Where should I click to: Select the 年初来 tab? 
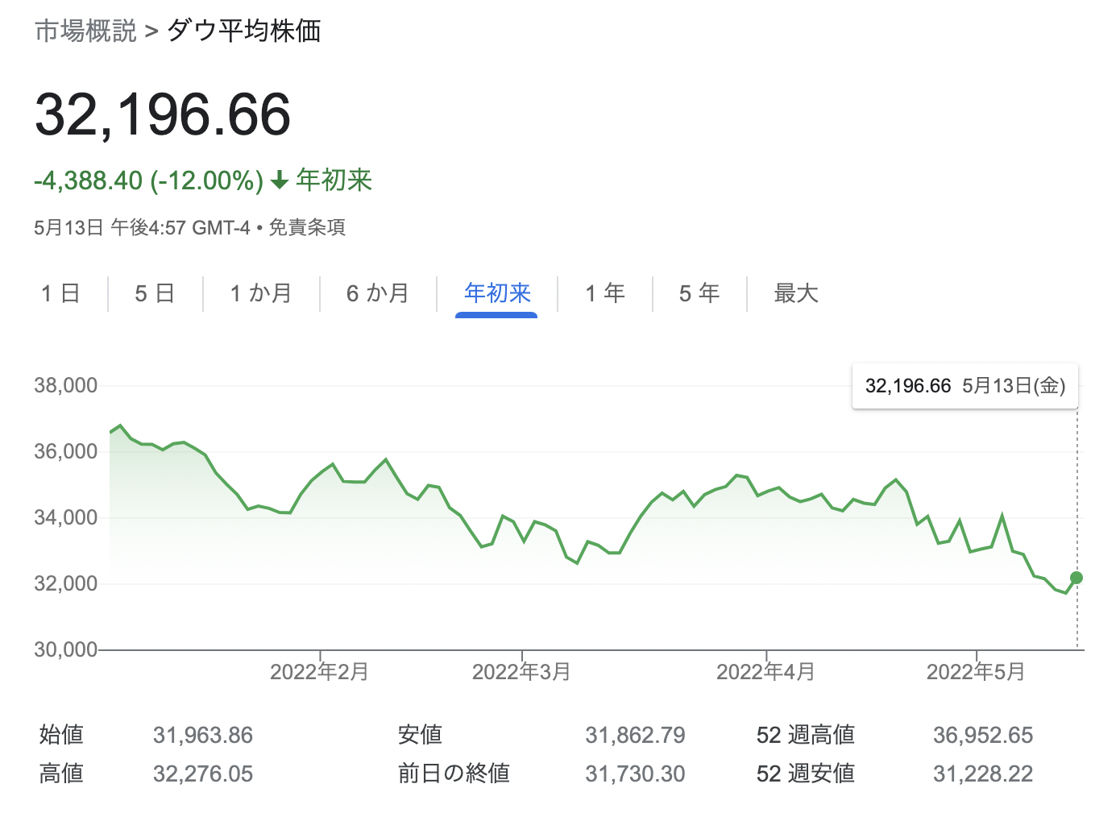[x=497, y=293]
